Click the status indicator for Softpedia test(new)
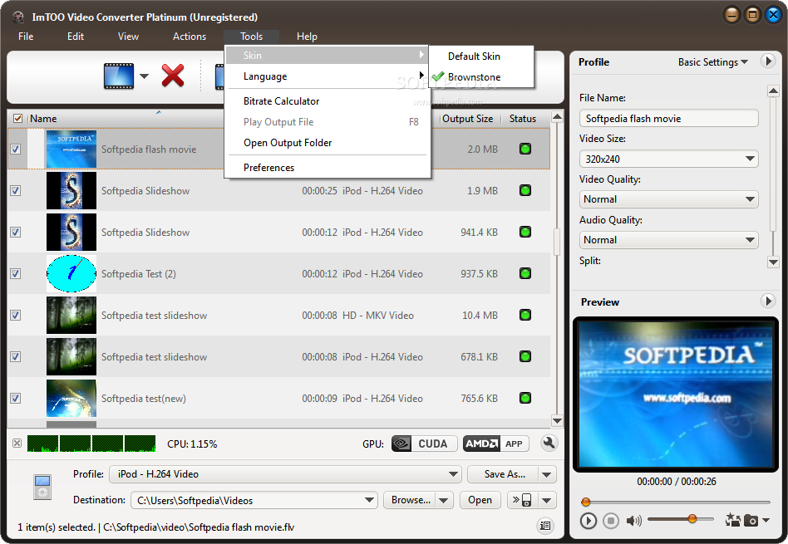Image resolution: width=788 pixels, height=544 pixels. (525, 398)
